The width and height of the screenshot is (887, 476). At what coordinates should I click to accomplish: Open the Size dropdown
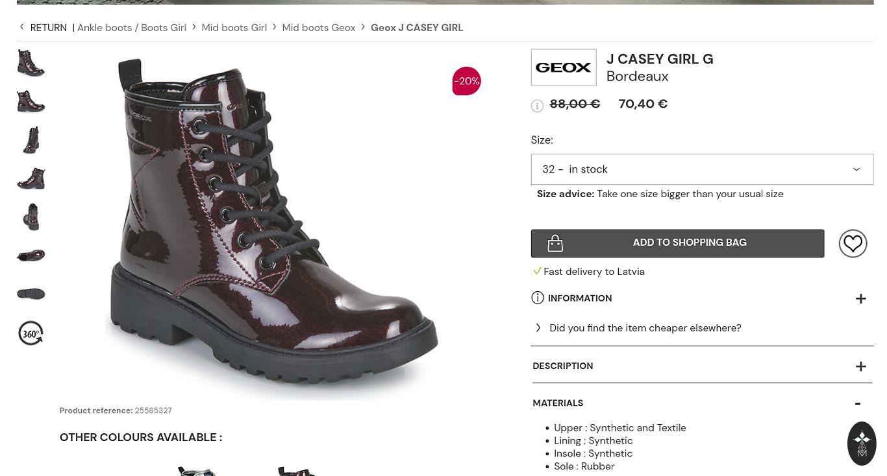[701, 169]
